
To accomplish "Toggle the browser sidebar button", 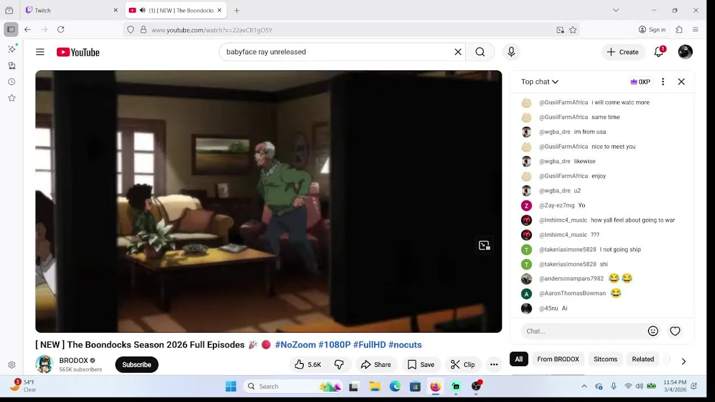I will pyautogui.click(x=11, y=30).
